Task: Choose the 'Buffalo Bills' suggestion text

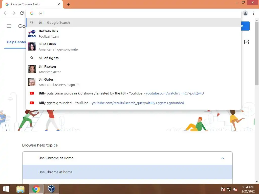Action: [x=48, y=31]
